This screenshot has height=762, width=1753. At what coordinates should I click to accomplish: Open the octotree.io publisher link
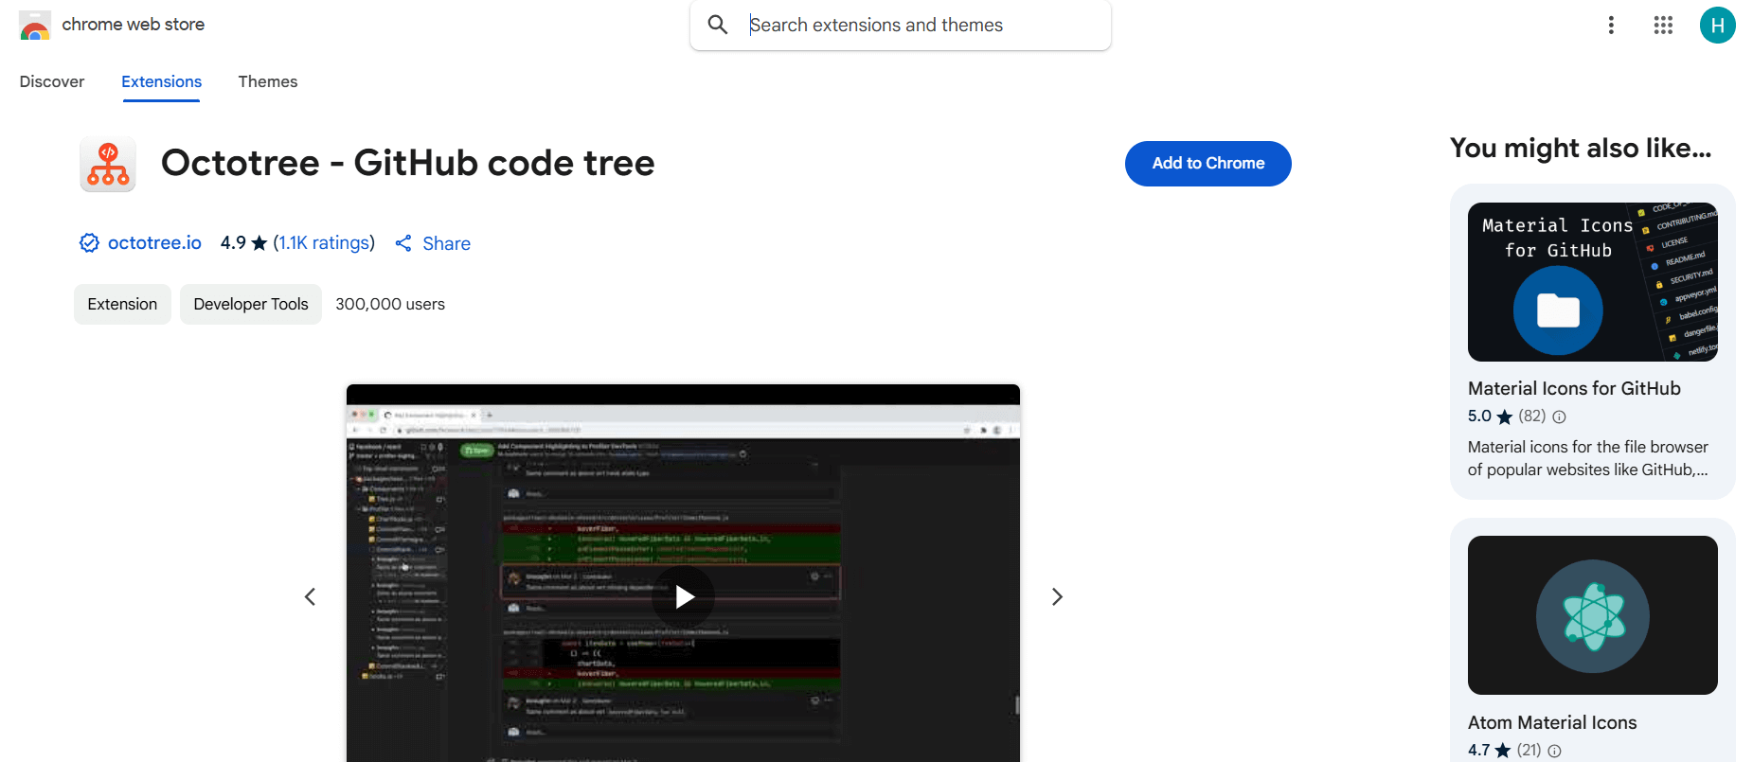click(x=154, y=243)
